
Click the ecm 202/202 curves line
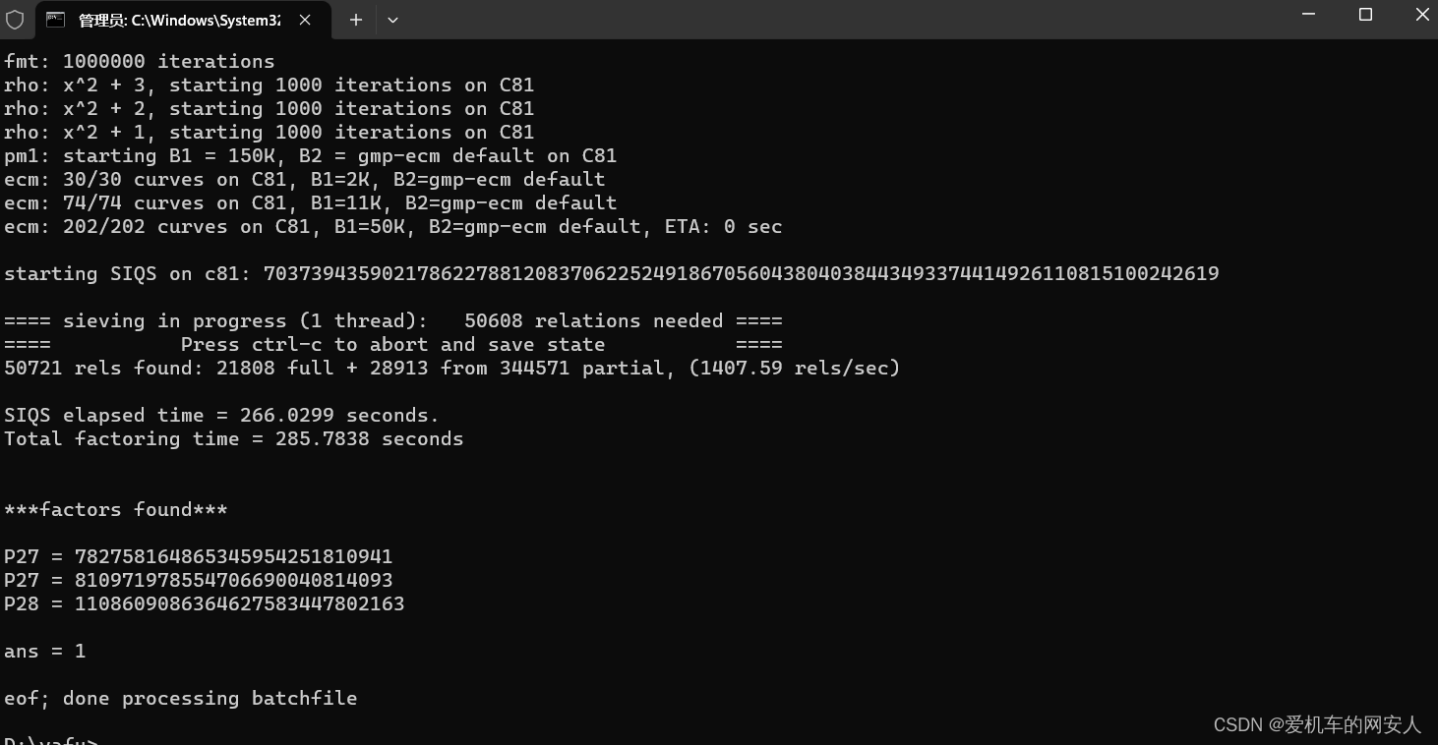(393, 226)
